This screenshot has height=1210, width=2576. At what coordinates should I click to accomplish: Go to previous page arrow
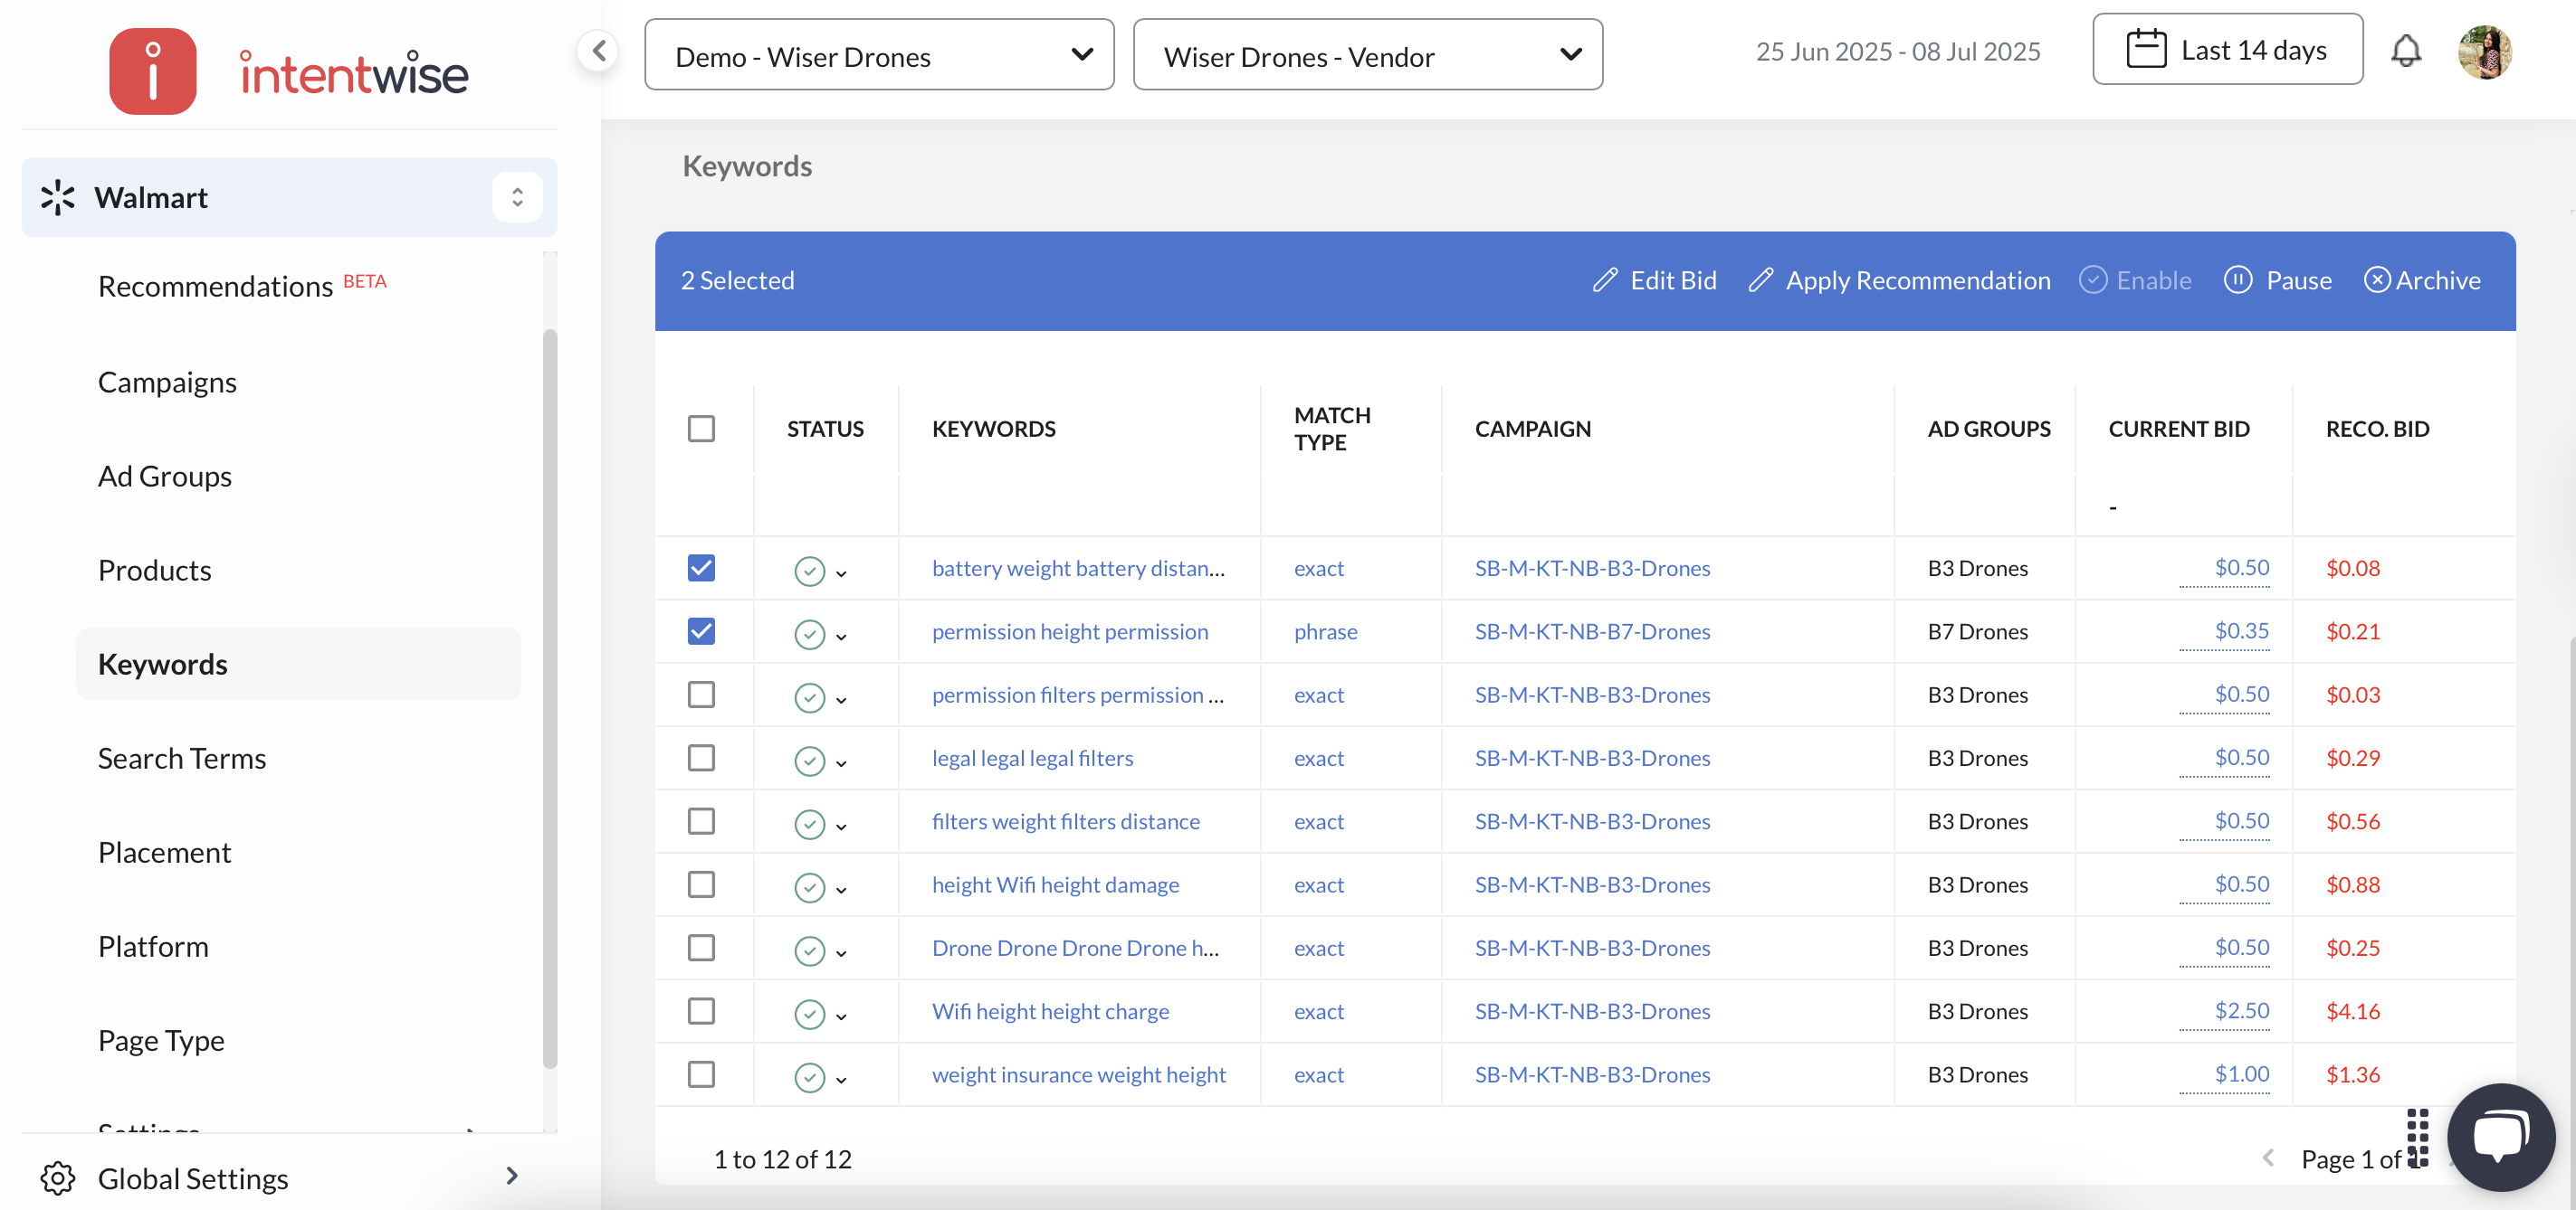click(2268, 1157)
